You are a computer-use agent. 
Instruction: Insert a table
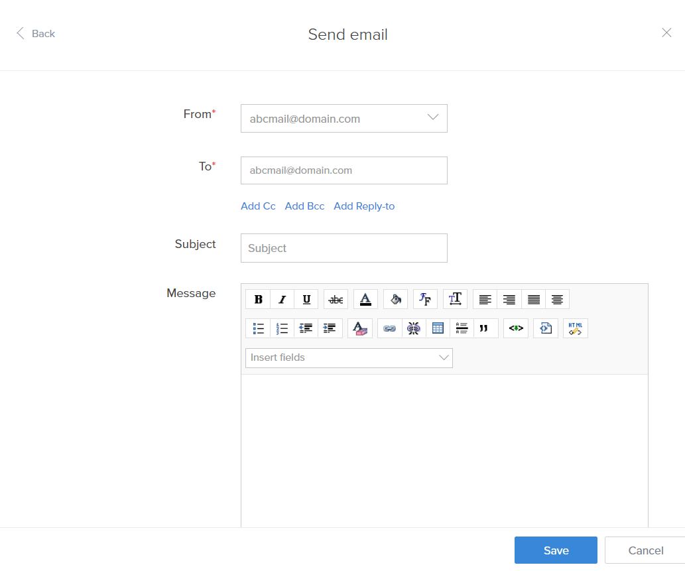[x=438, y=328]
